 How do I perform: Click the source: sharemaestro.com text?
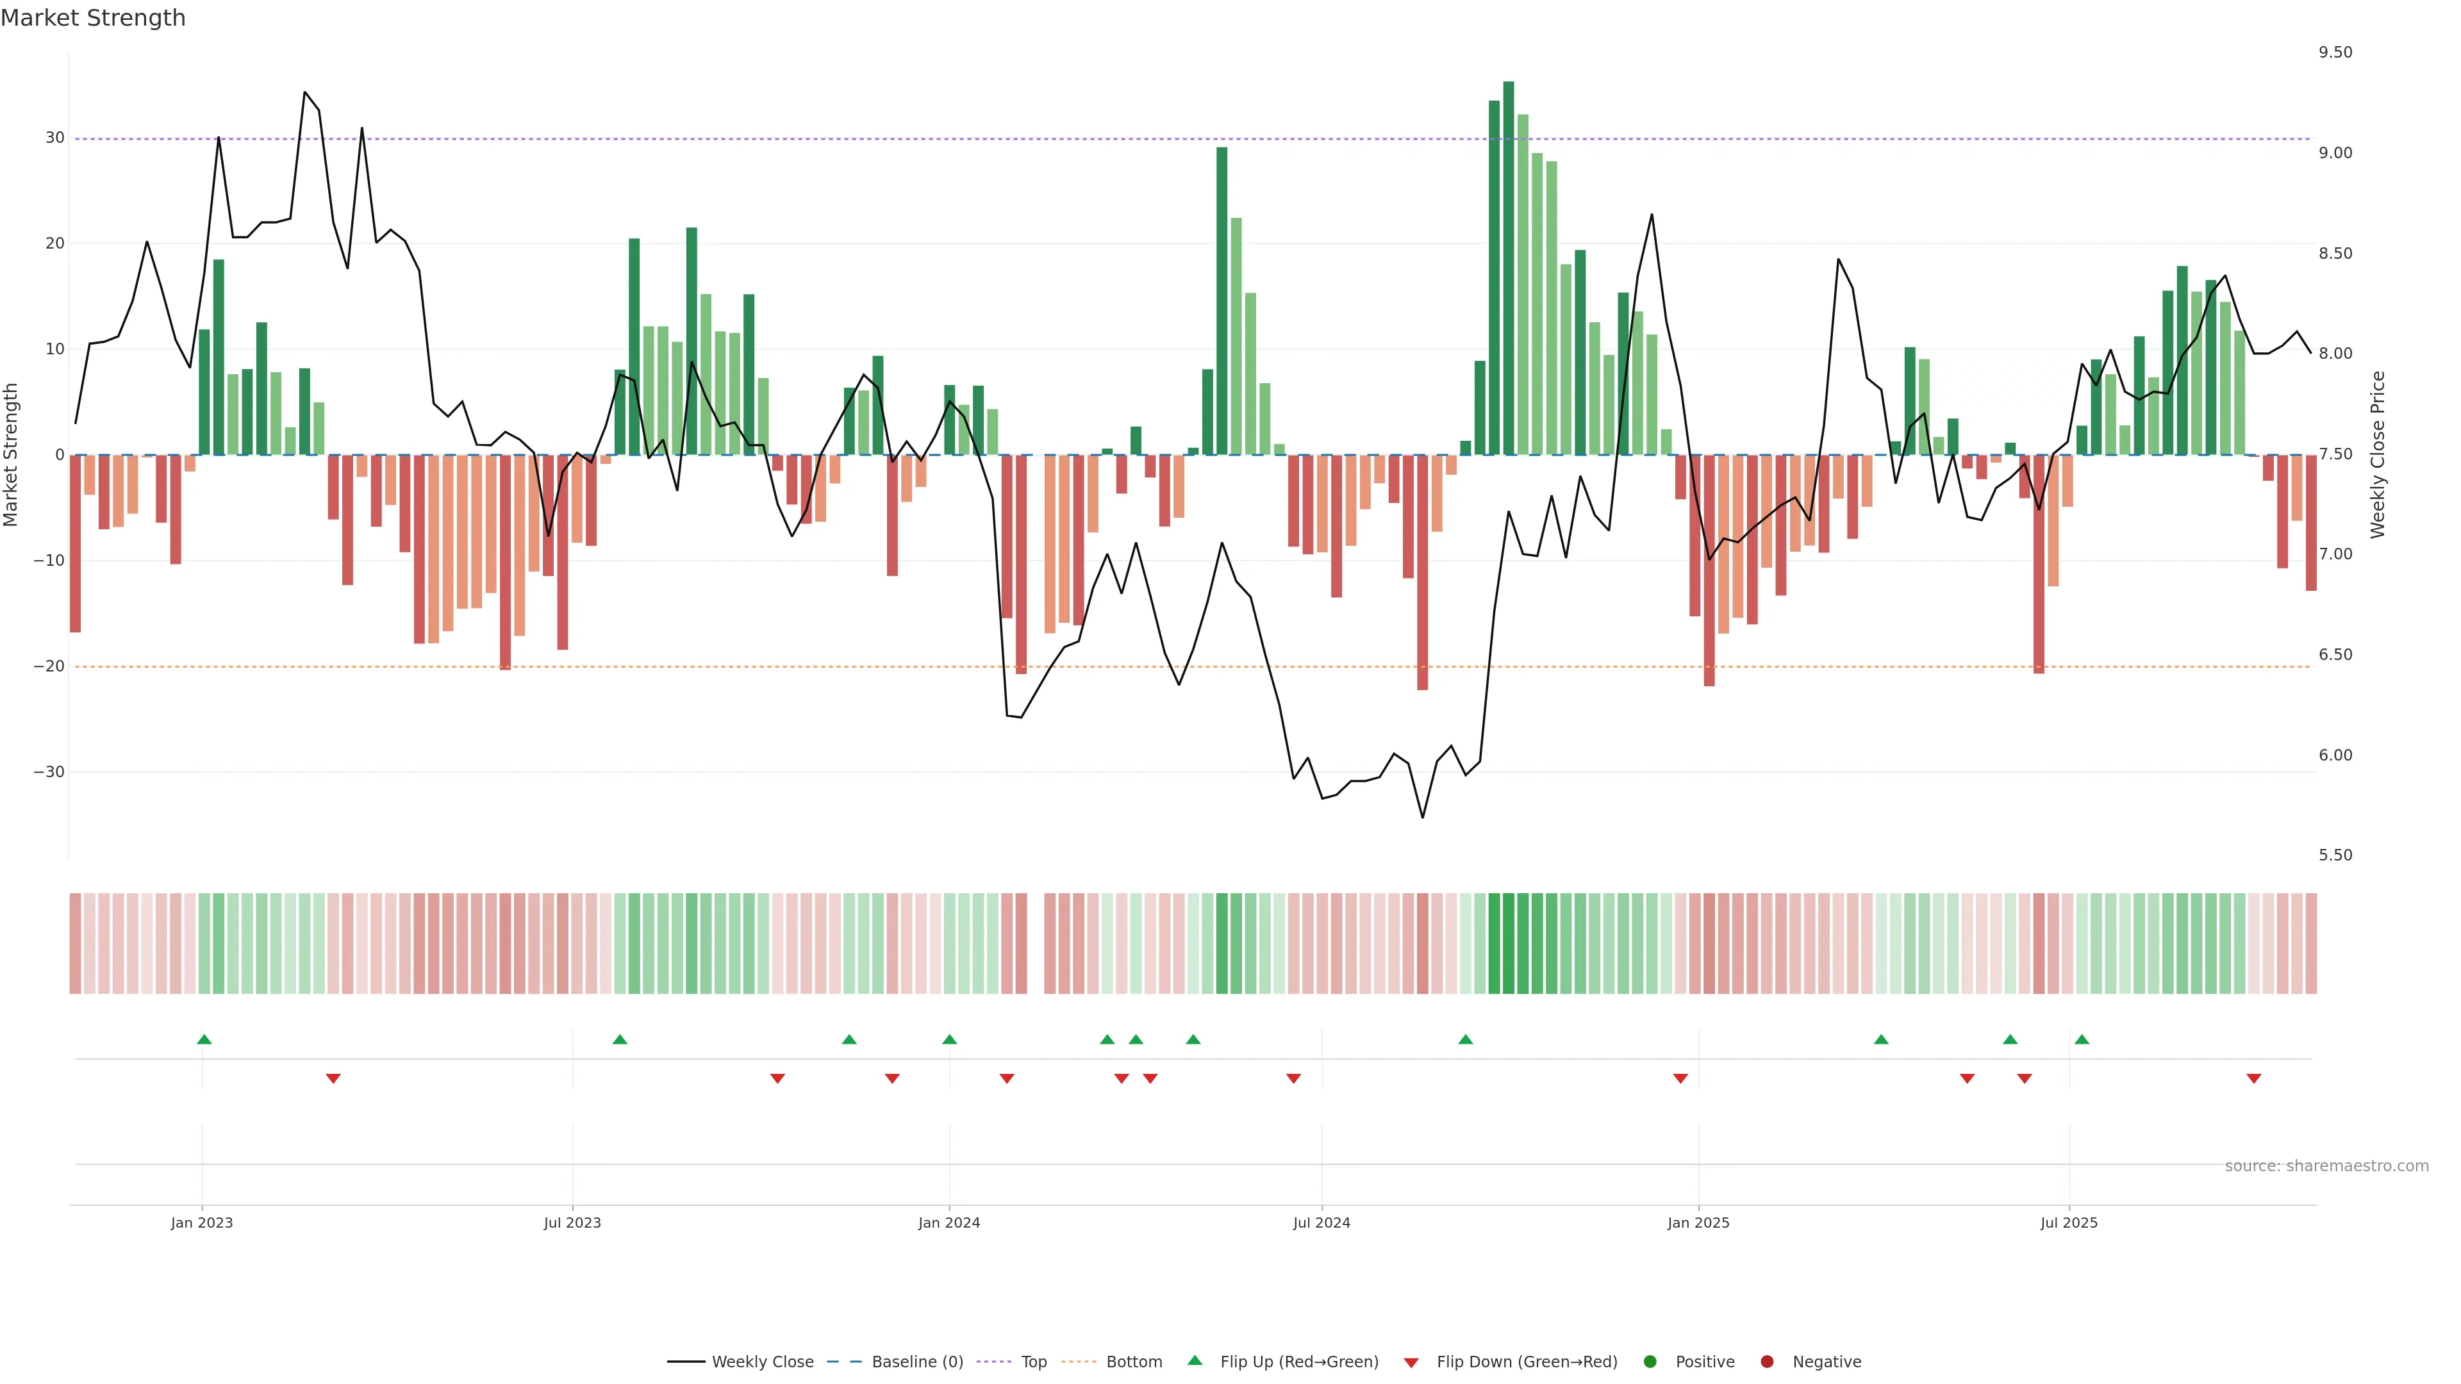[x=2326, y=1166]
